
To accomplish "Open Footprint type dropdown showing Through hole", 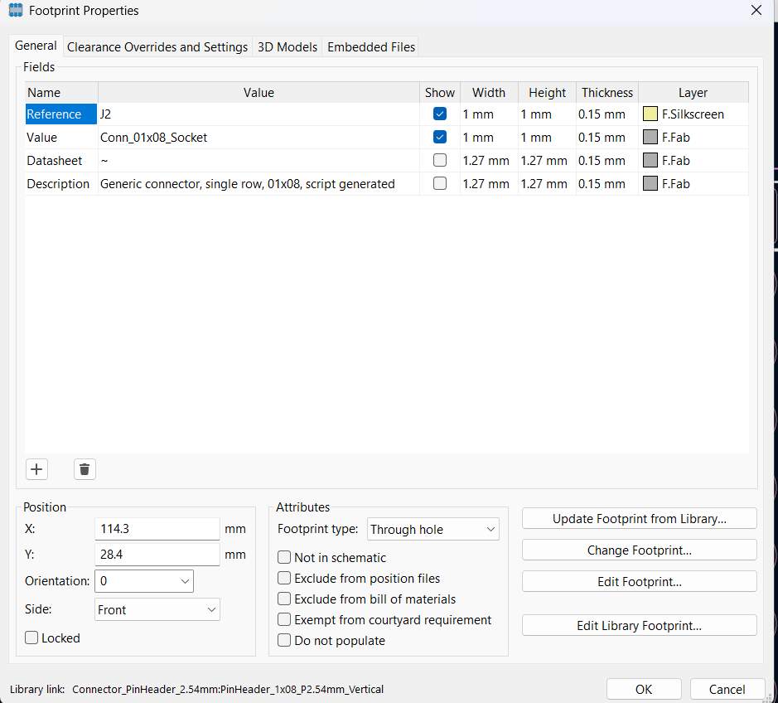I will click(433, 529).
